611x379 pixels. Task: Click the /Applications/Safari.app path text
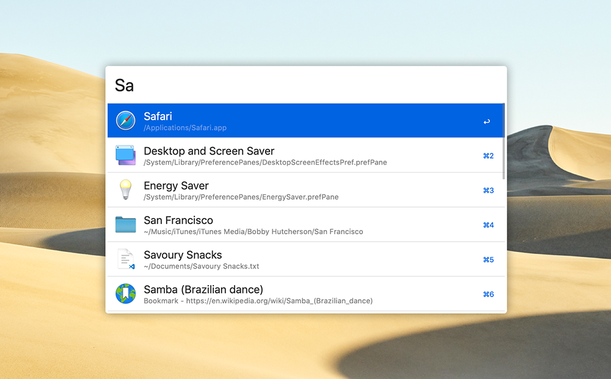point(185,128)
